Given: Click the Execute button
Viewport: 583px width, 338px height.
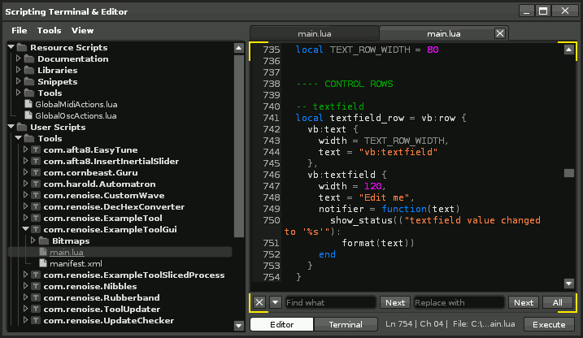Looking at the screenshot, I should (549, 324).
